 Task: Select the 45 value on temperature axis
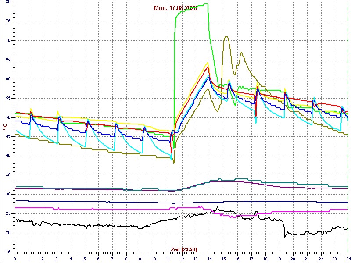point(8,137)
